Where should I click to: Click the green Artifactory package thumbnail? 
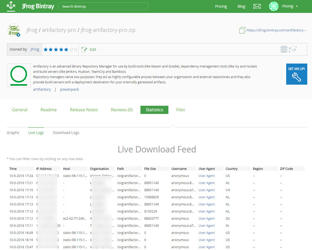pos(19,75)
